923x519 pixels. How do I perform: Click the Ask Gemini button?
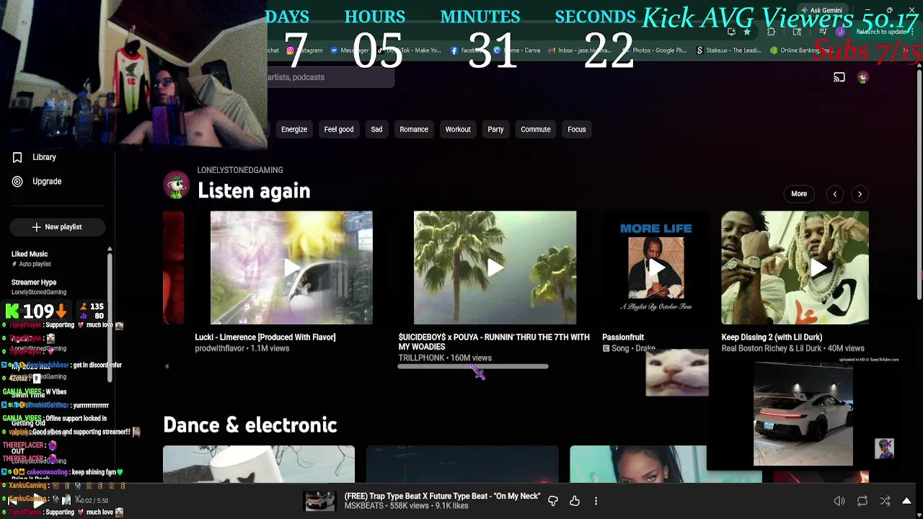[x=821, y=11]
